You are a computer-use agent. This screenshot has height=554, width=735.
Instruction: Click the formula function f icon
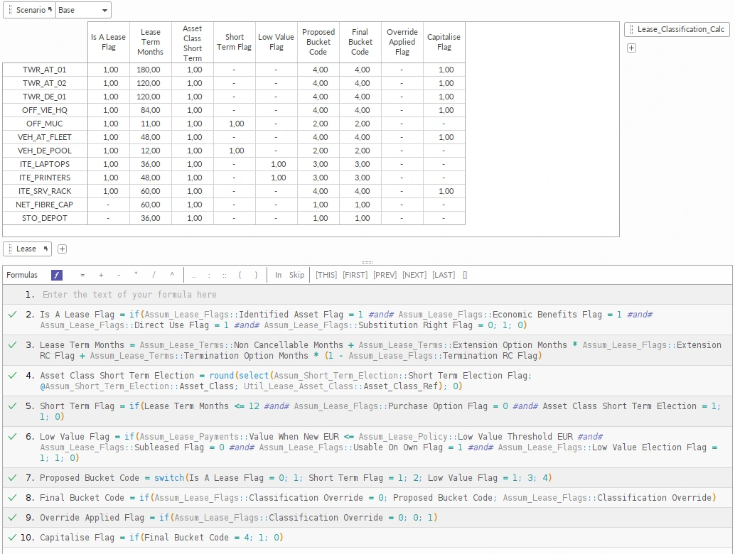57,275
